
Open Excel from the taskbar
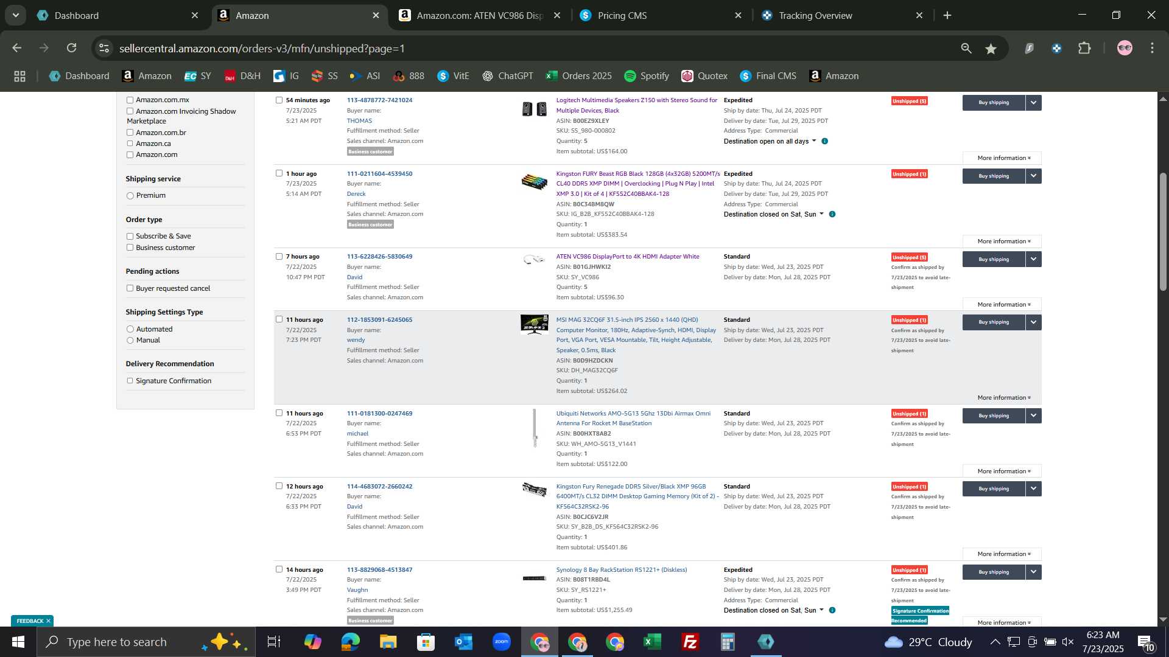(652, 642)
